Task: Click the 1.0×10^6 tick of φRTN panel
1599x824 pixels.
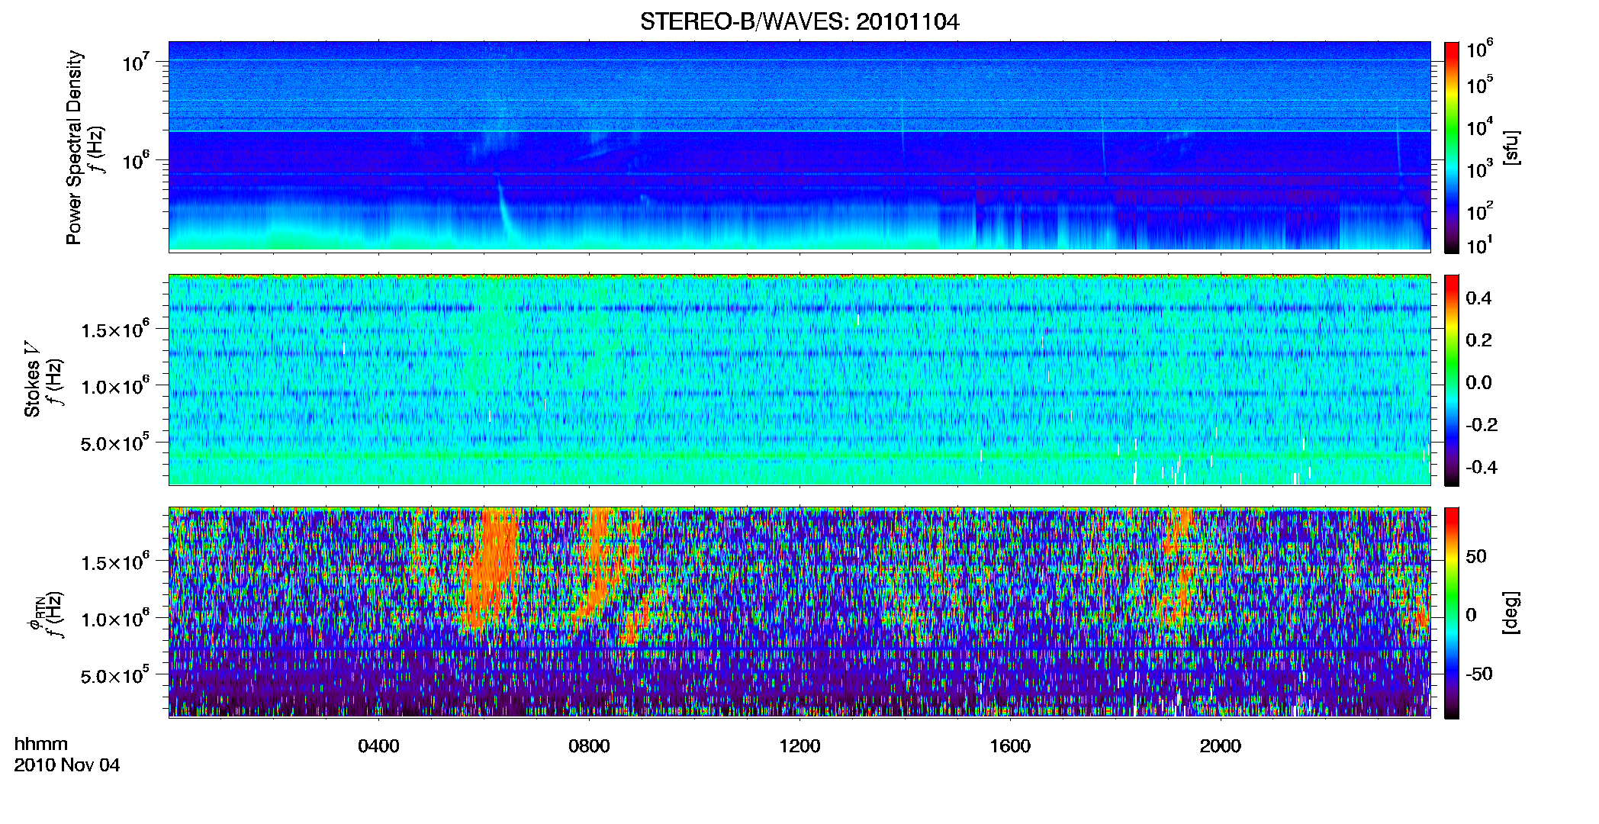Action: tap(114, 618)
